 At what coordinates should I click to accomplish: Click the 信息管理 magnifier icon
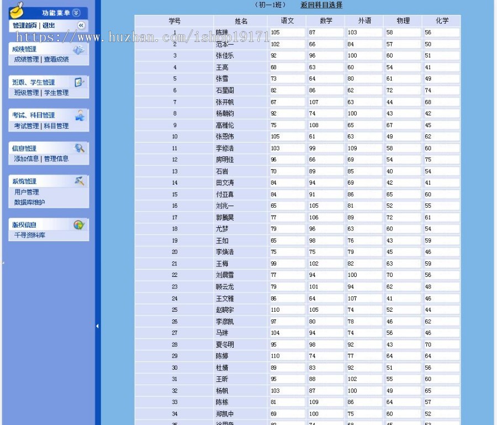click(x=79, y=148)
